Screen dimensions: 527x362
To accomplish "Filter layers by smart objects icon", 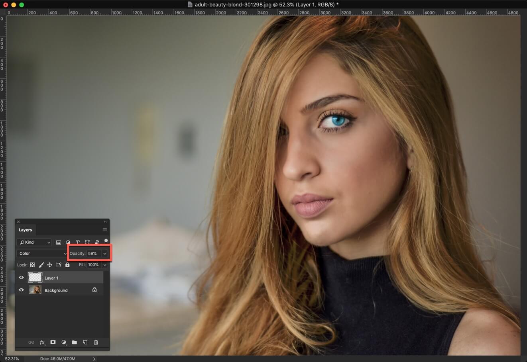I will pyautogui.click(x=97, y=242).
